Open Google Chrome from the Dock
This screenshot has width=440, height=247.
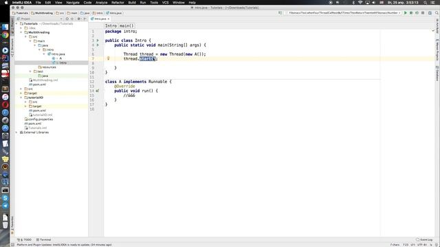pyautogui.click(x=5, y=35)
